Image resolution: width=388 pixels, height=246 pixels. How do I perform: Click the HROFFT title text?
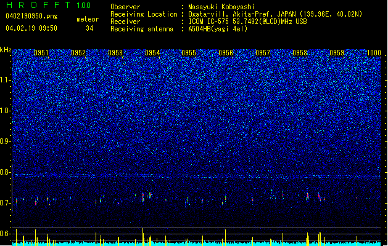click(x=39, y=5)
